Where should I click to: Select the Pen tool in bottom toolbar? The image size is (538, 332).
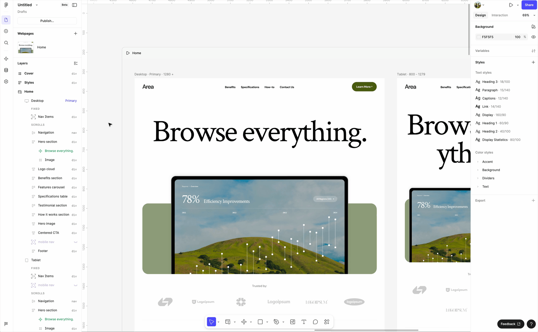276,322
